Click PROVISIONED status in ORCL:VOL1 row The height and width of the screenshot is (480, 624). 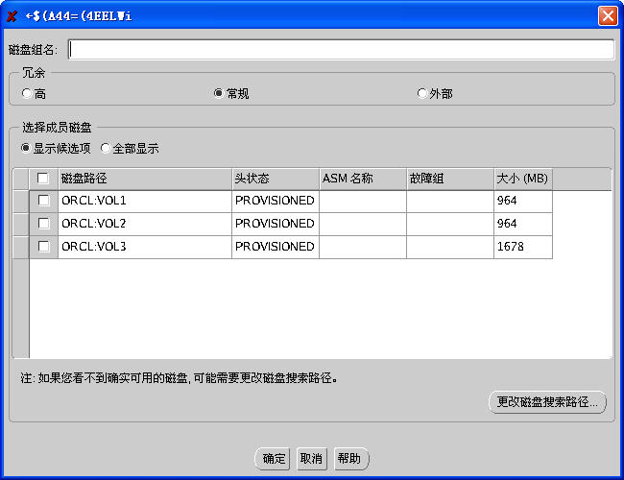276,201
